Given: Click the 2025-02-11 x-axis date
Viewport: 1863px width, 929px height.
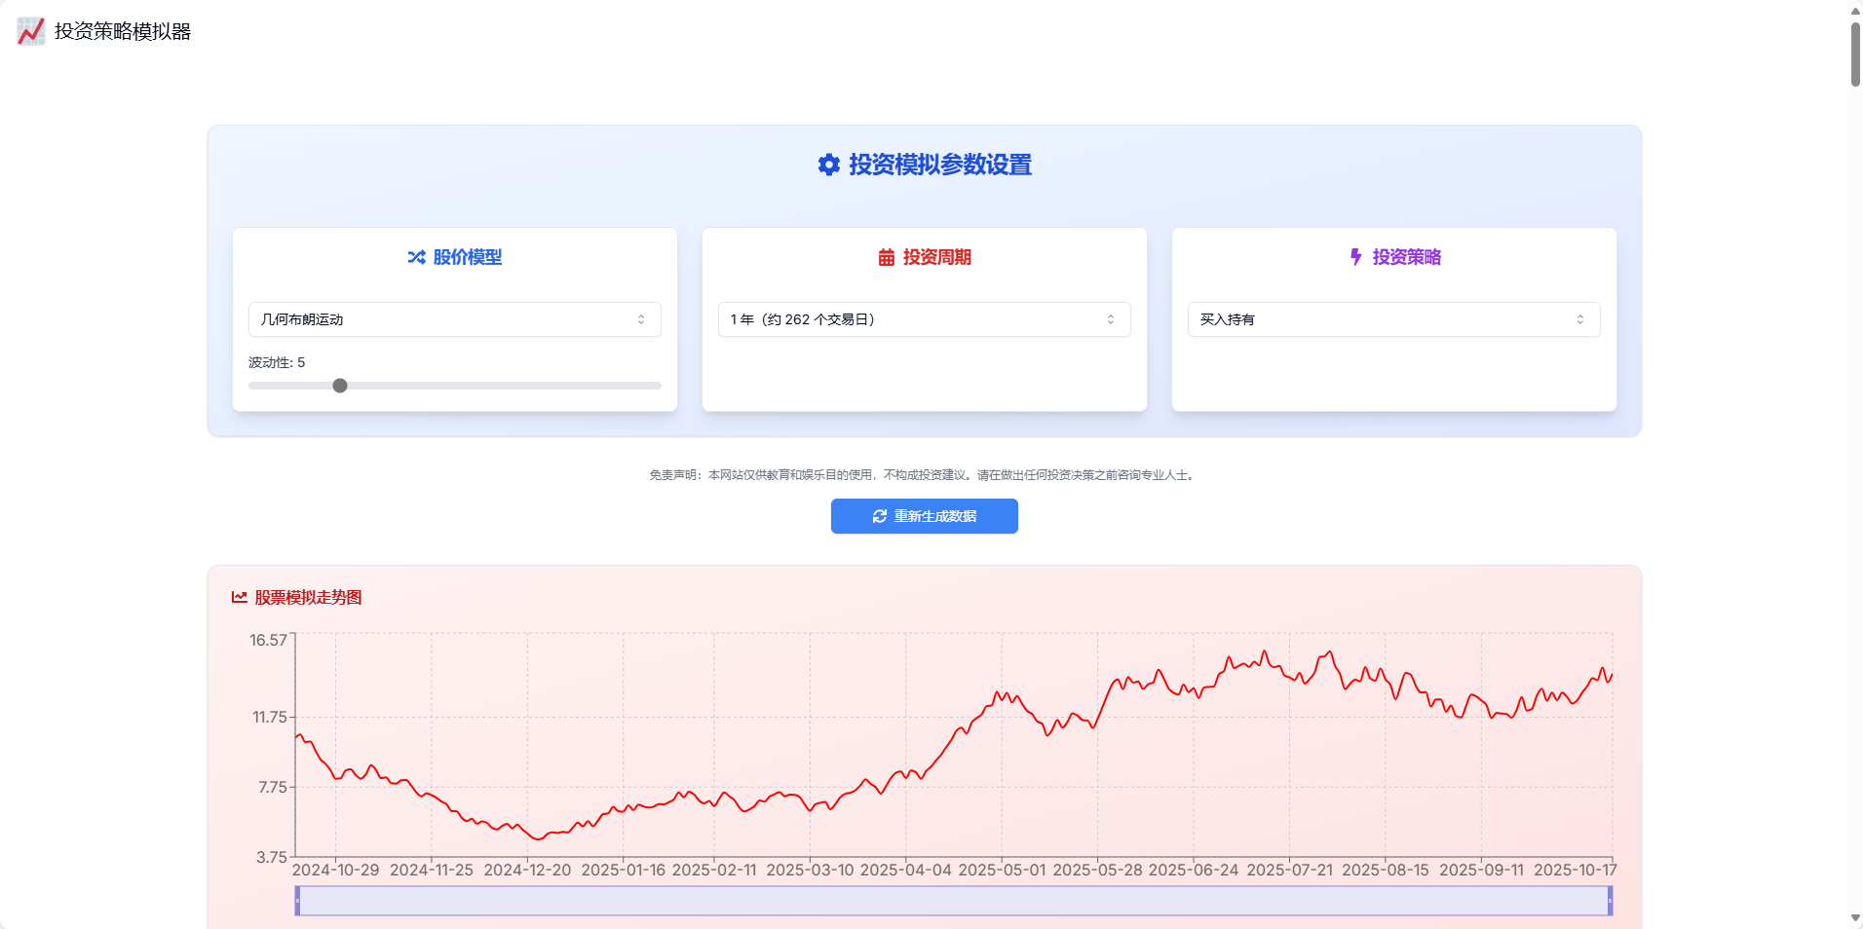Looking at the screenshot, I should point(714,870).
